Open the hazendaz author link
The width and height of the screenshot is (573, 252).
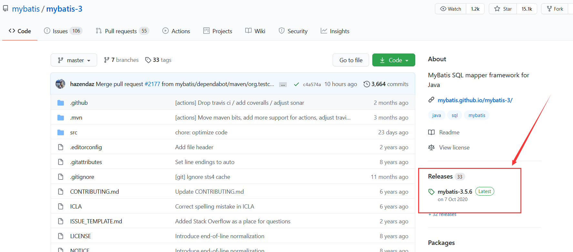[x=82, y=84]
